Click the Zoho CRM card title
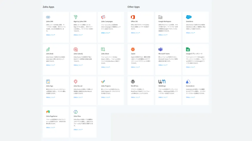 (49, 21)
